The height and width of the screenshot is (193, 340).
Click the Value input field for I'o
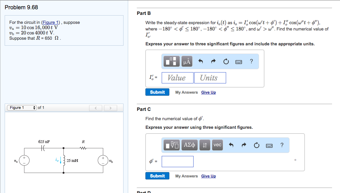tap(177, 77)
